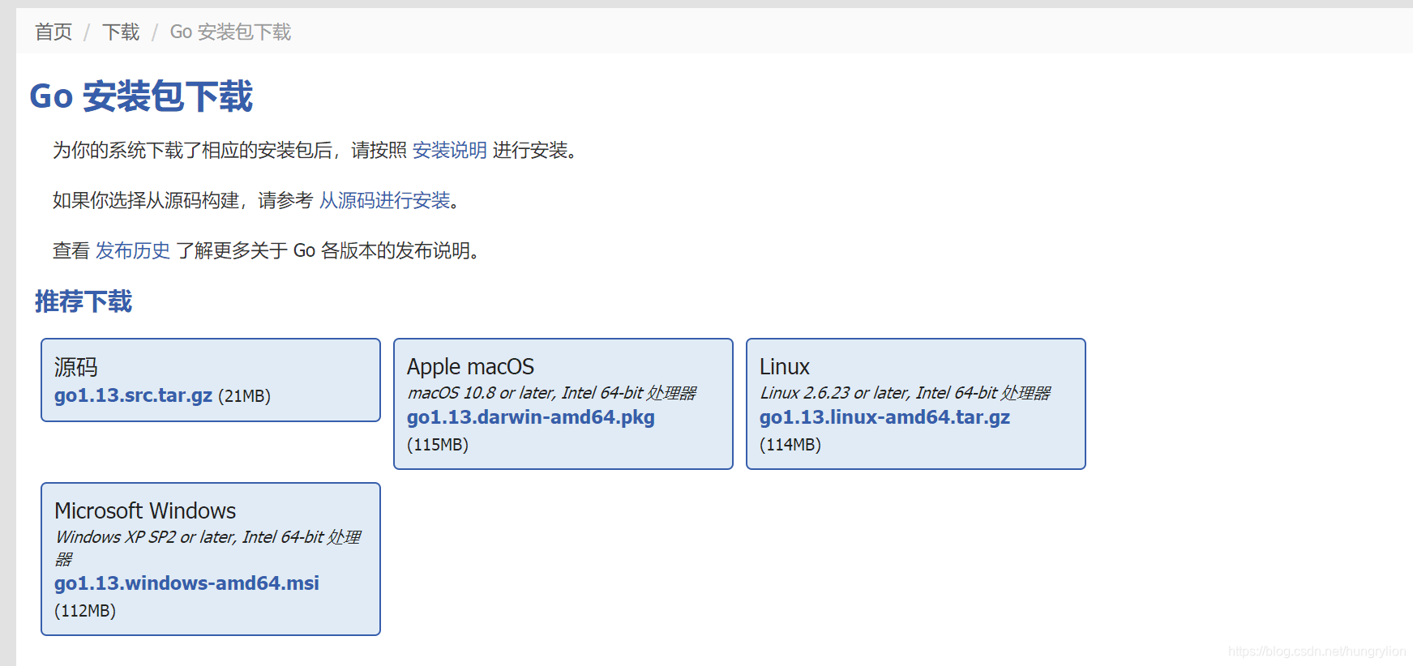
Task: Download go1.13.src.tar.gz source package
Action: coord(133,395)
